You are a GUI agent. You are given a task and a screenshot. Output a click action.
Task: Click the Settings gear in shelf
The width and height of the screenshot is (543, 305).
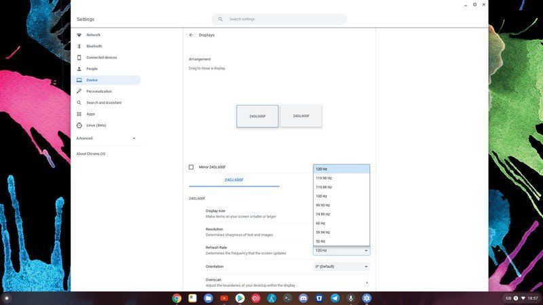[367, 298]
